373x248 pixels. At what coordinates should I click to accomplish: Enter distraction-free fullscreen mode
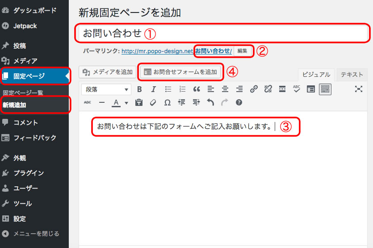click(358, 89)
